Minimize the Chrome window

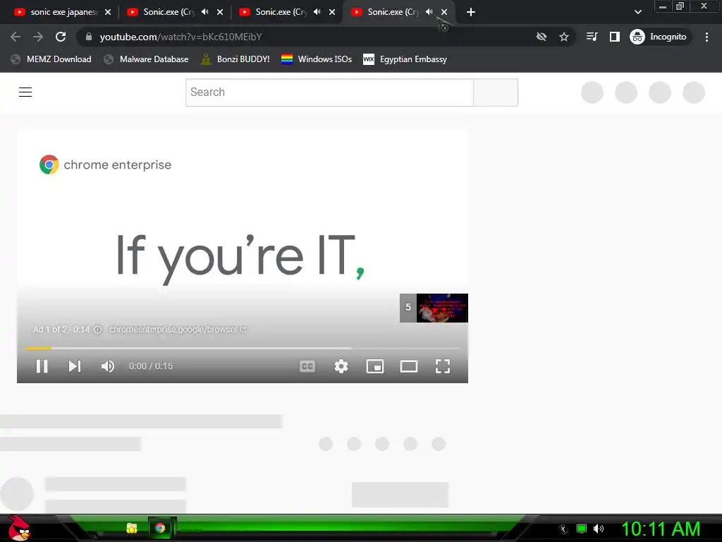coord(663,6)
